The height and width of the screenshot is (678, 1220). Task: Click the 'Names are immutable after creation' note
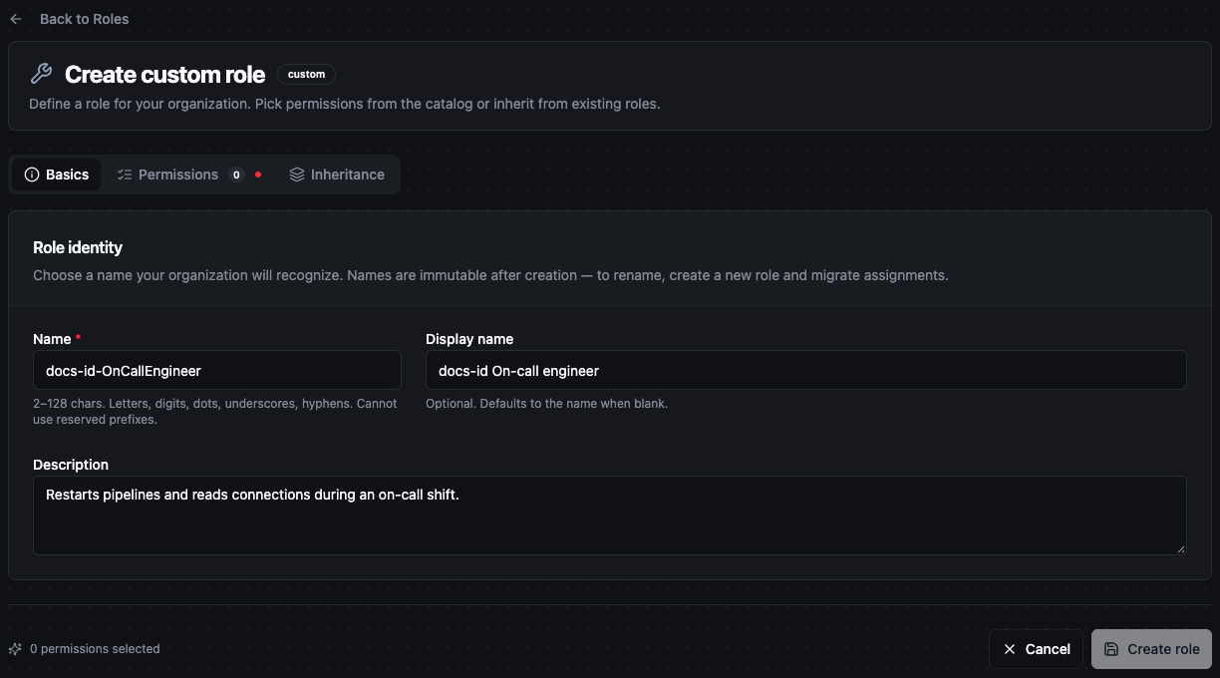[x=461, y=275]
